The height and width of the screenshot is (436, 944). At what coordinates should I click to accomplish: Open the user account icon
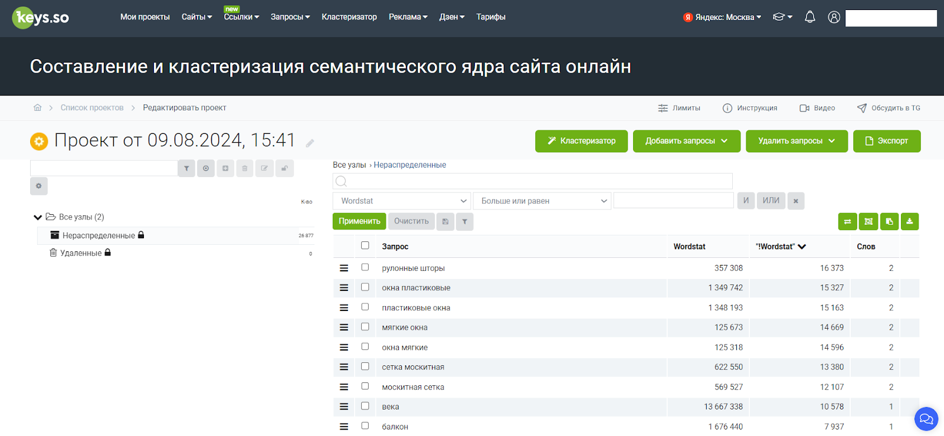coord(834,17)
